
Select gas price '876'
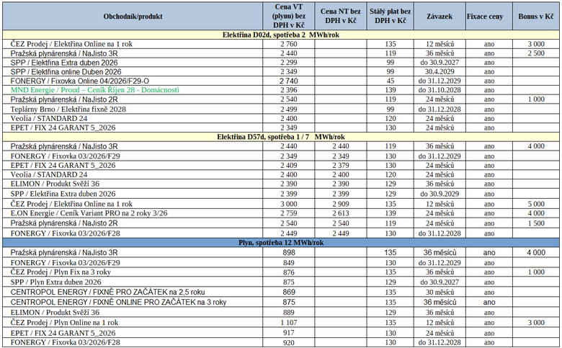pos(288,272)
